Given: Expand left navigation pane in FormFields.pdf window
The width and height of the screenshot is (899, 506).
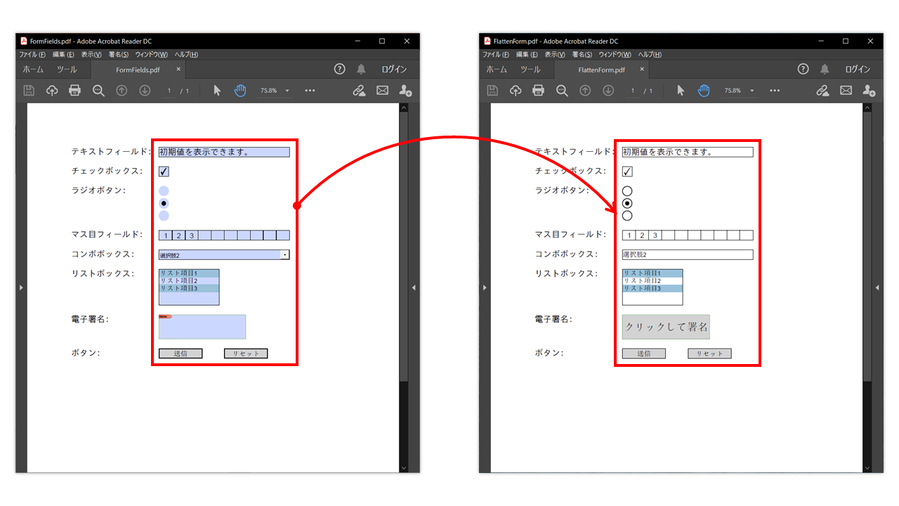Looking at the screenshot, I should point(21,287).
